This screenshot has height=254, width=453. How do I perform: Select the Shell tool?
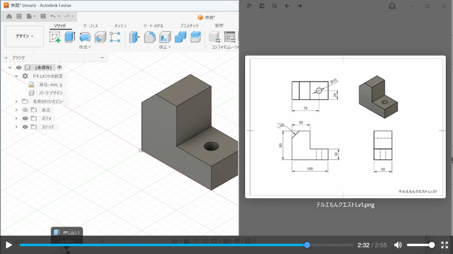pyautogui.click(x=165, y=37)
